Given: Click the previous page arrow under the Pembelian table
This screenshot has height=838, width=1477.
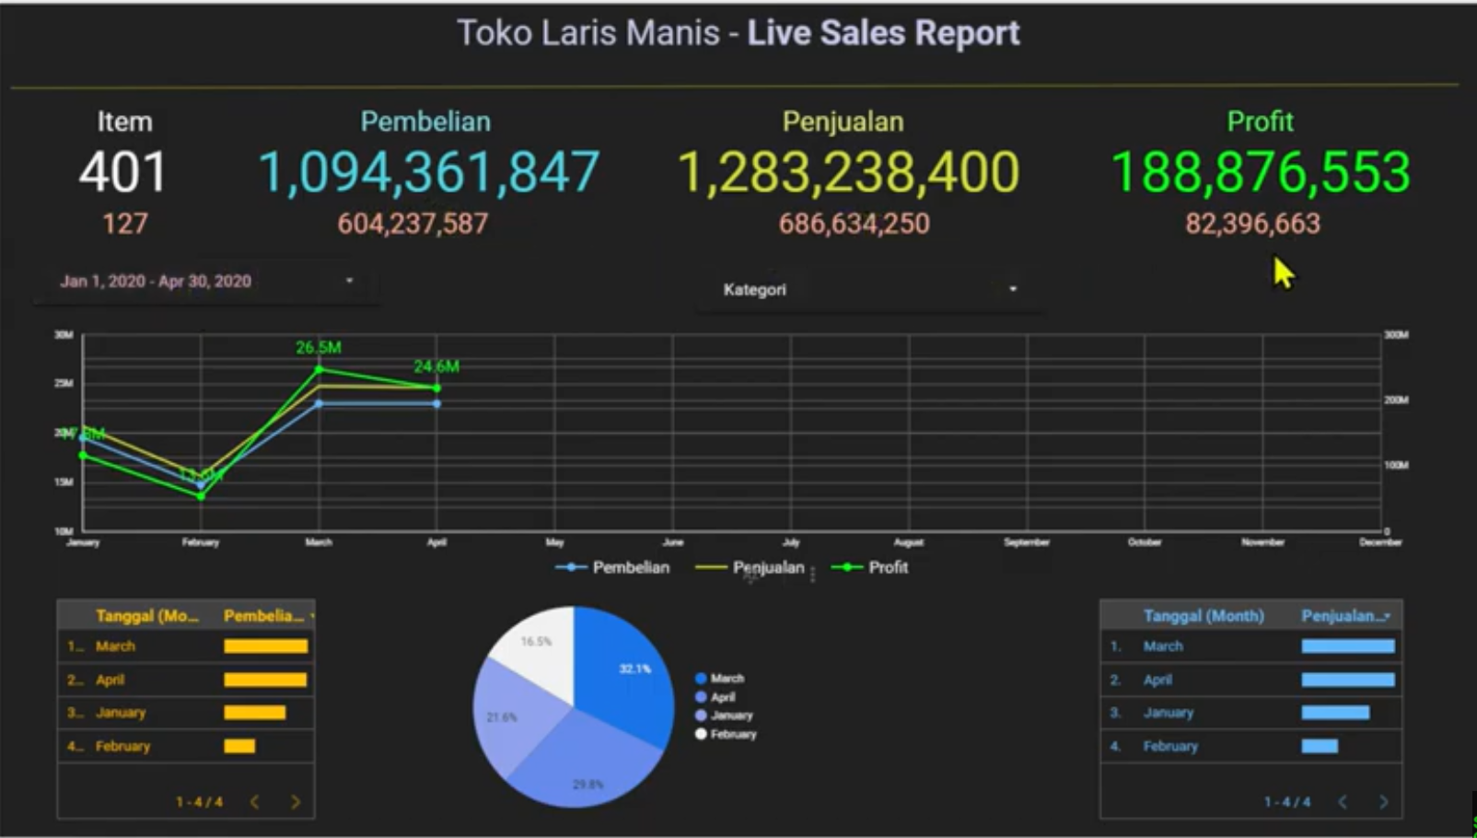Looking at the screenshot, I should pos(255,802).
